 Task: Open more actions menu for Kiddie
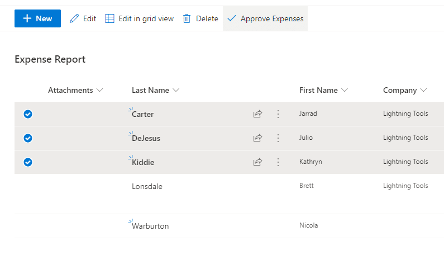pyautogui.click(x=278, y=162)
